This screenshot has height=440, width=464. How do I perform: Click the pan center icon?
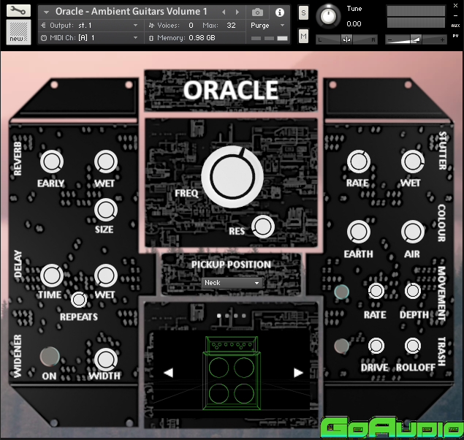click(x=346, y=39)
